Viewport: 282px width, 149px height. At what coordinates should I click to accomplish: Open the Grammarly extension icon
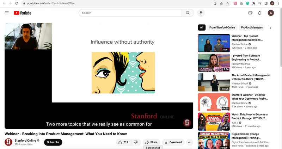(247, 3)
